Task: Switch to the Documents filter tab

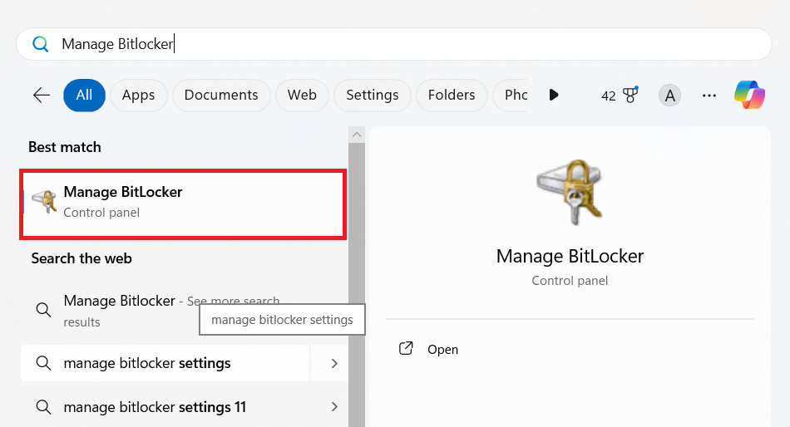Action: point(221,96)
